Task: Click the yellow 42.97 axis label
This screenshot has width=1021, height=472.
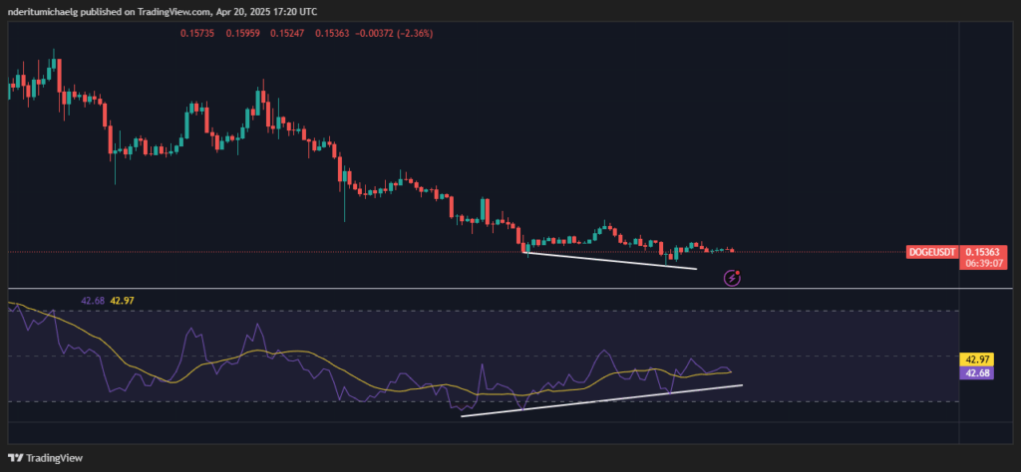Action: tap(975, 359)
